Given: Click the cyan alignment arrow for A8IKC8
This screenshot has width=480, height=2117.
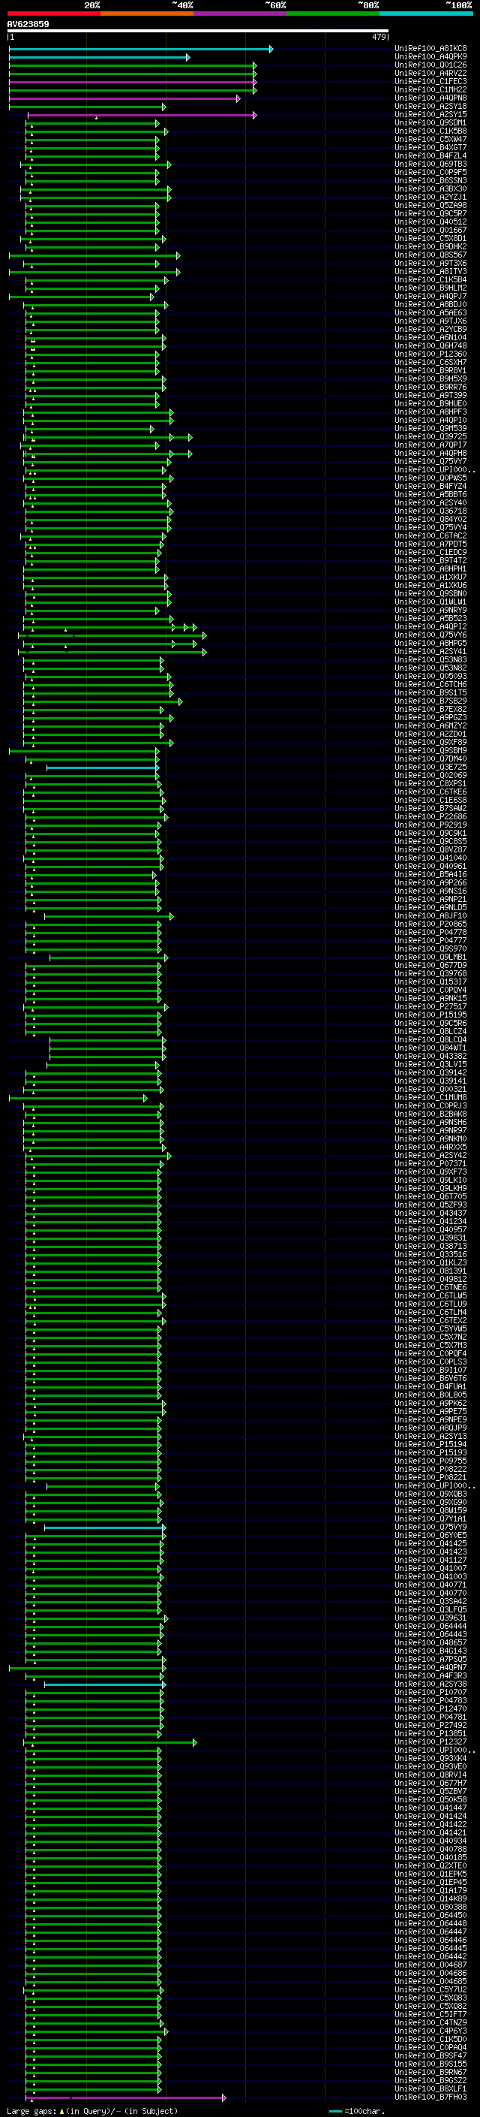Looking at the screenshot, I should pos(141,50).
